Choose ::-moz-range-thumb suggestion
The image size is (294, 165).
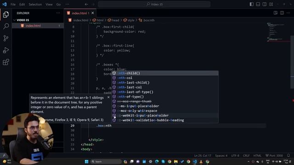pos(165,101)
